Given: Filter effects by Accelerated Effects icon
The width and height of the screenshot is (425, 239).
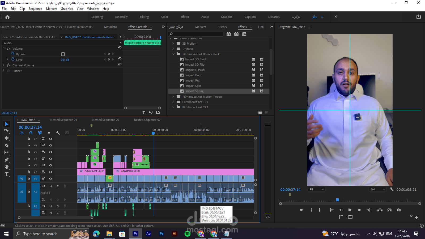Looking at the screenshot, I should coord(229,34).
